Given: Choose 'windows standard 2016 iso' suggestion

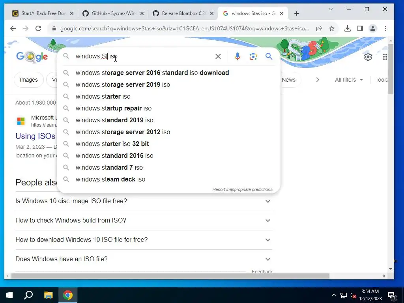Looking at the screenshot, I should pos(168,156).
